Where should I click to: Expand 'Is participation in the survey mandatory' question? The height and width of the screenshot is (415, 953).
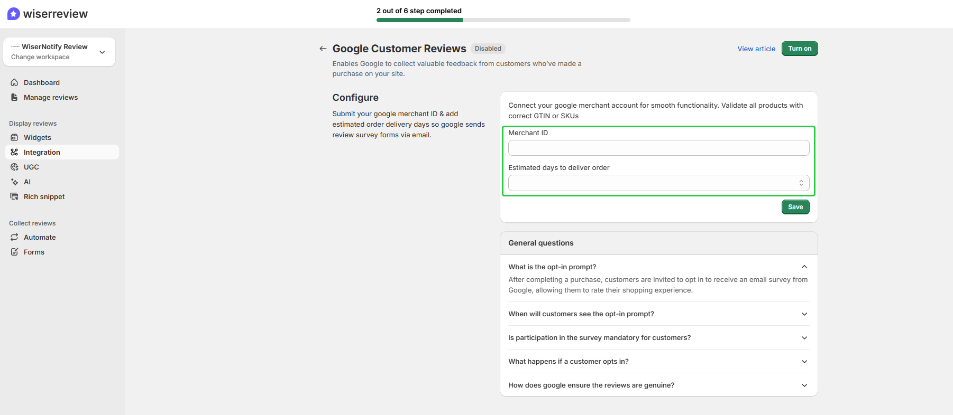tap(658, 337)
